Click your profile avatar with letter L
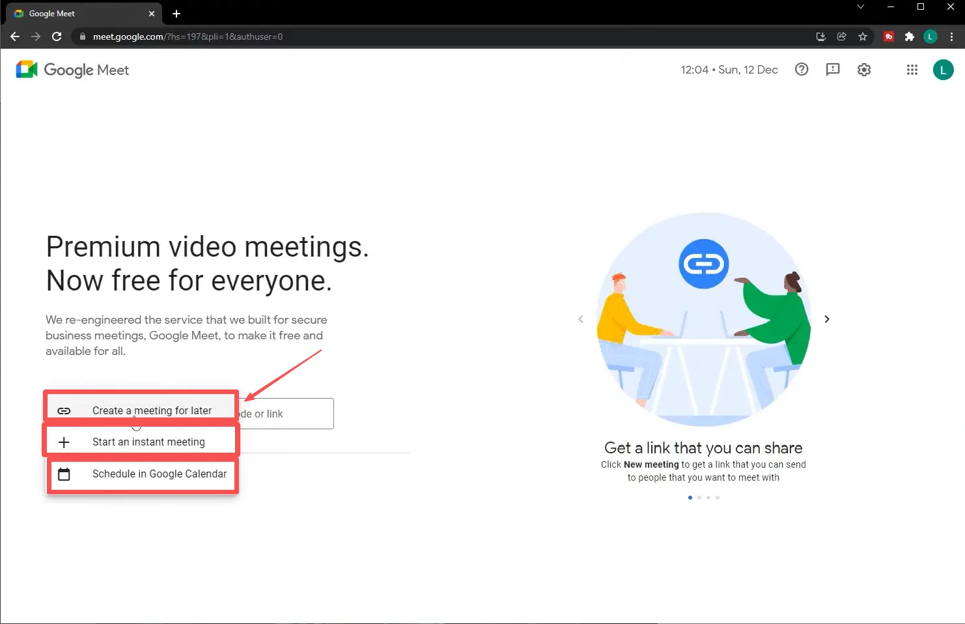 (x=943, y=70)
